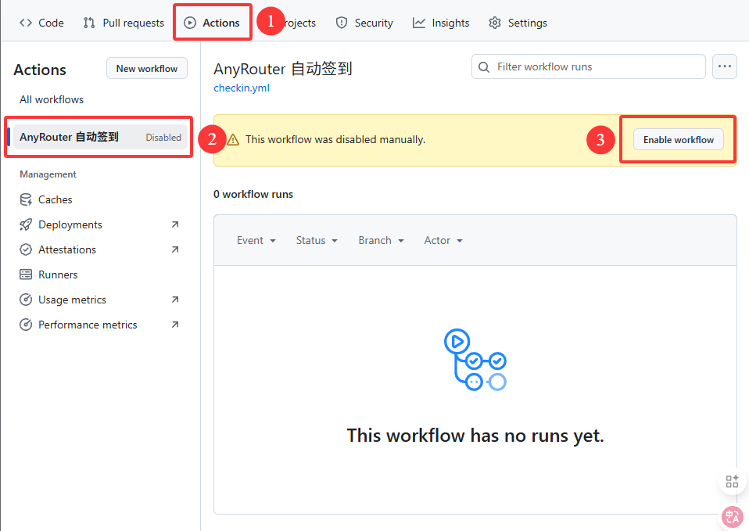
Task: Expand the Status filter dropdown
Action: (316, 240)
